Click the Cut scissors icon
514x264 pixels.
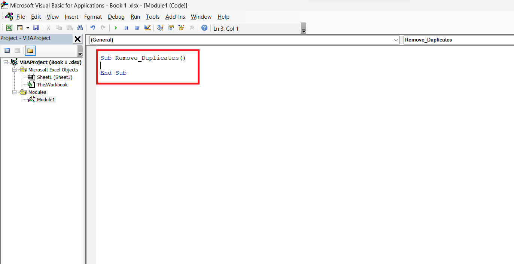coord(49,28)
